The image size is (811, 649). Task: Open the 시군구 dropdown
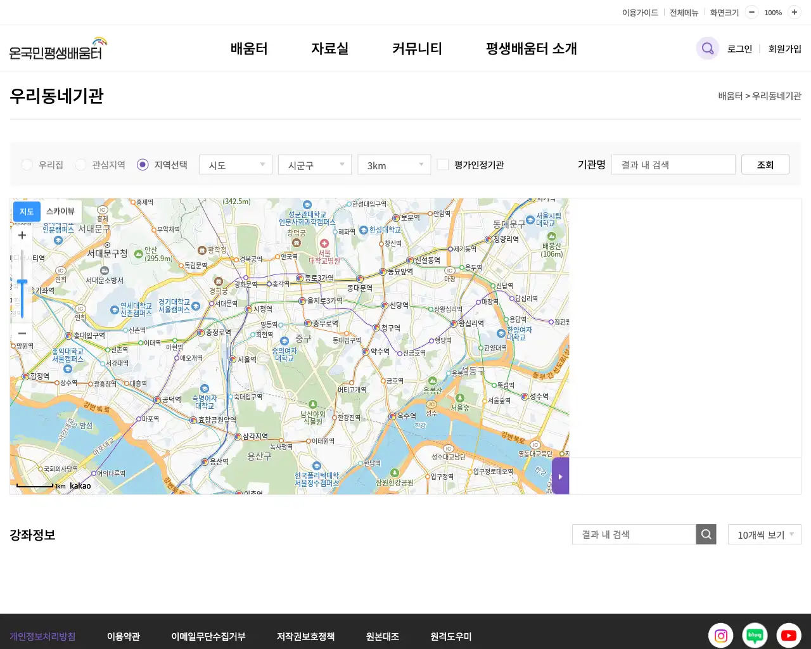point(315,165)
